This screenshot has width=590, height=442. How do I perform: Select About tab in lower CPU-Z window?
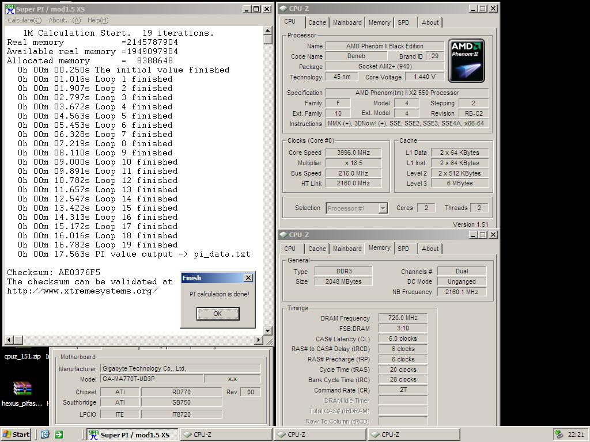(430, 249)
